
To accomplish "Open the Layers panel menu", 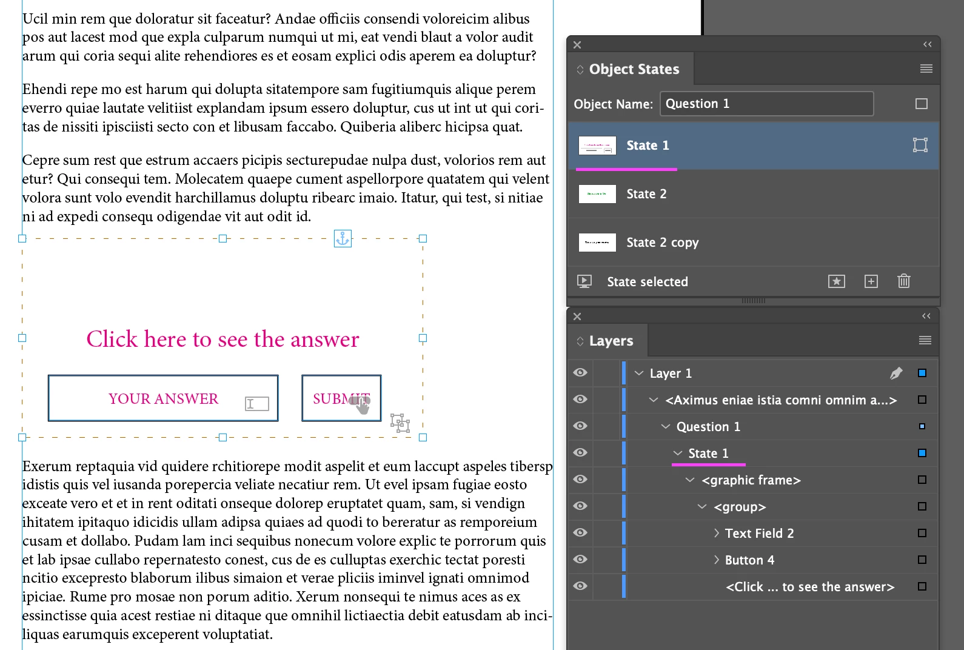I will (x=925, y=340).
